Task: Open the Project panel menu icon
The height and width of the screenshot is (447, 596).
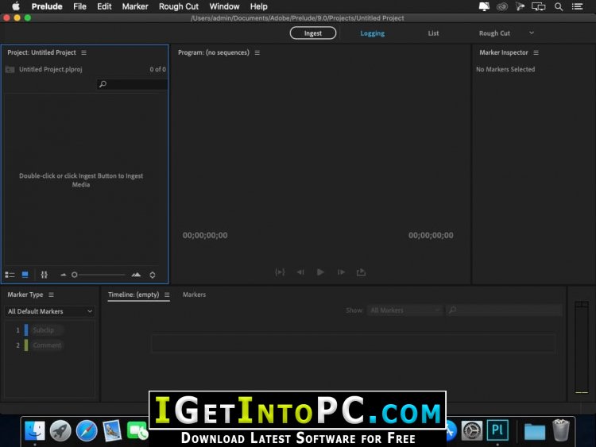Action: tap(84, 52)
